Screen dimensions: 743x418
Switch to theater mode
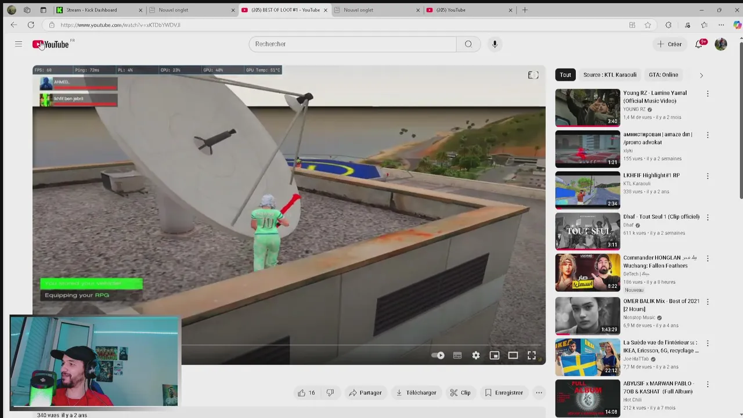513,355
